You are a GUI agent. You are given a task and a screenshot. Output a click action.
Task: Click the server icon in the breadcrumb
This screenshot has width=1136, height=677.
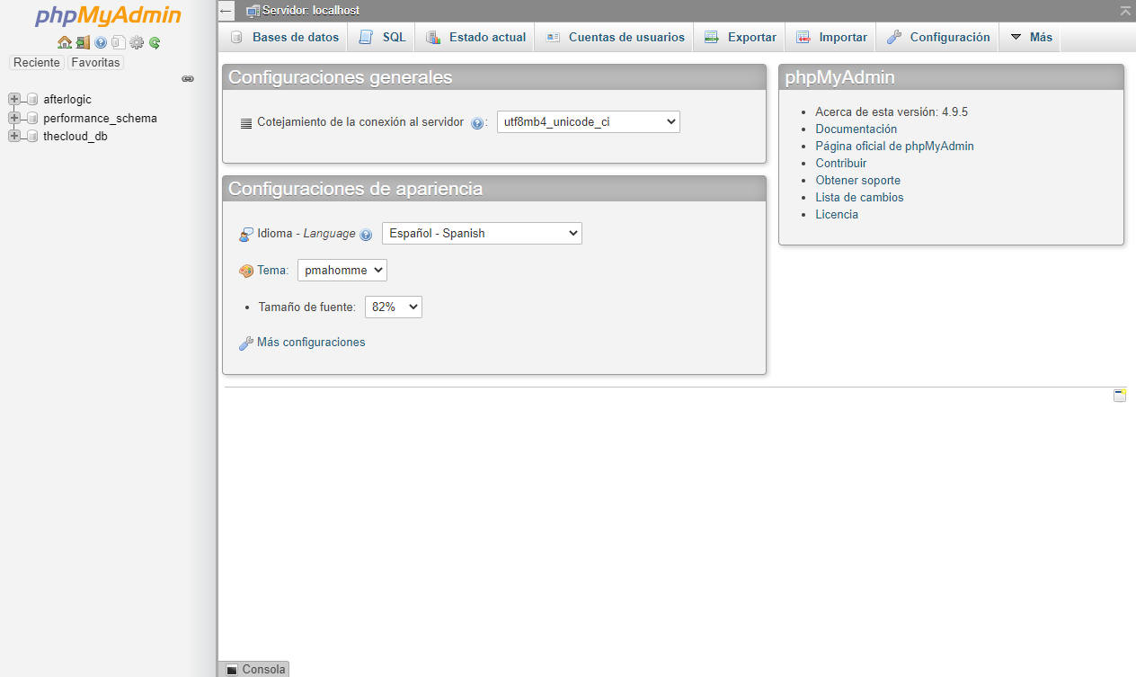253,11
